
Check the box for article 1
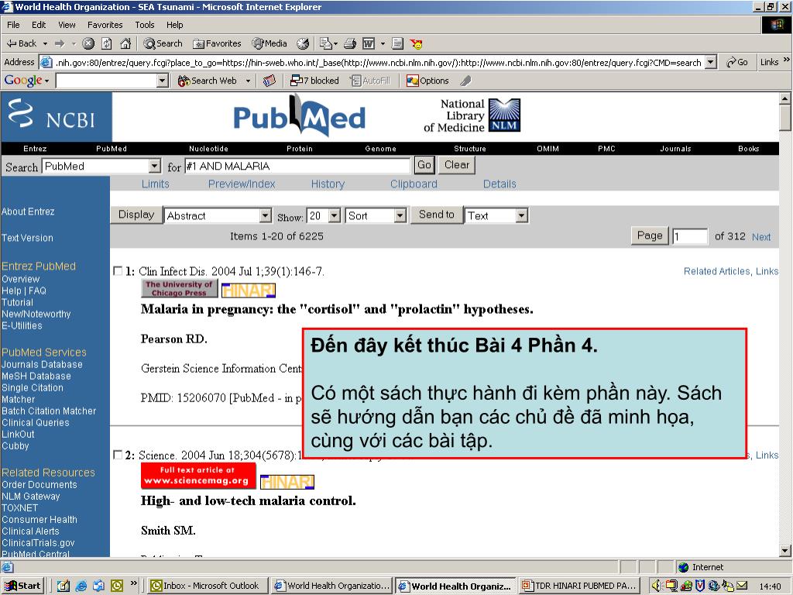tap(118, 271)
